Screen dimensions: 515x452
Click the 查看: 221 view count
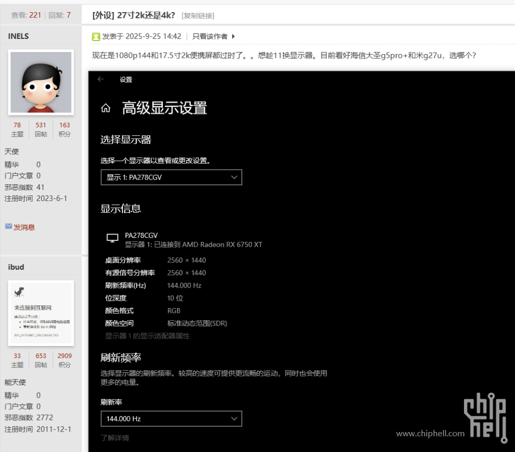tap(26, 15)
